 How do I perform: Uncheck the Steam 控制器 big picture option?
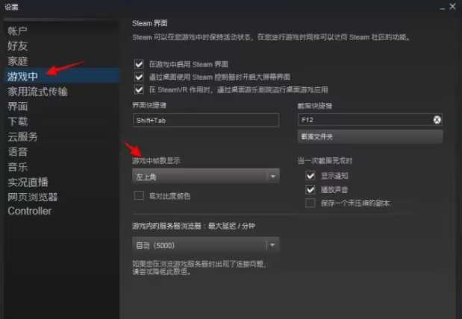[139, 77]
